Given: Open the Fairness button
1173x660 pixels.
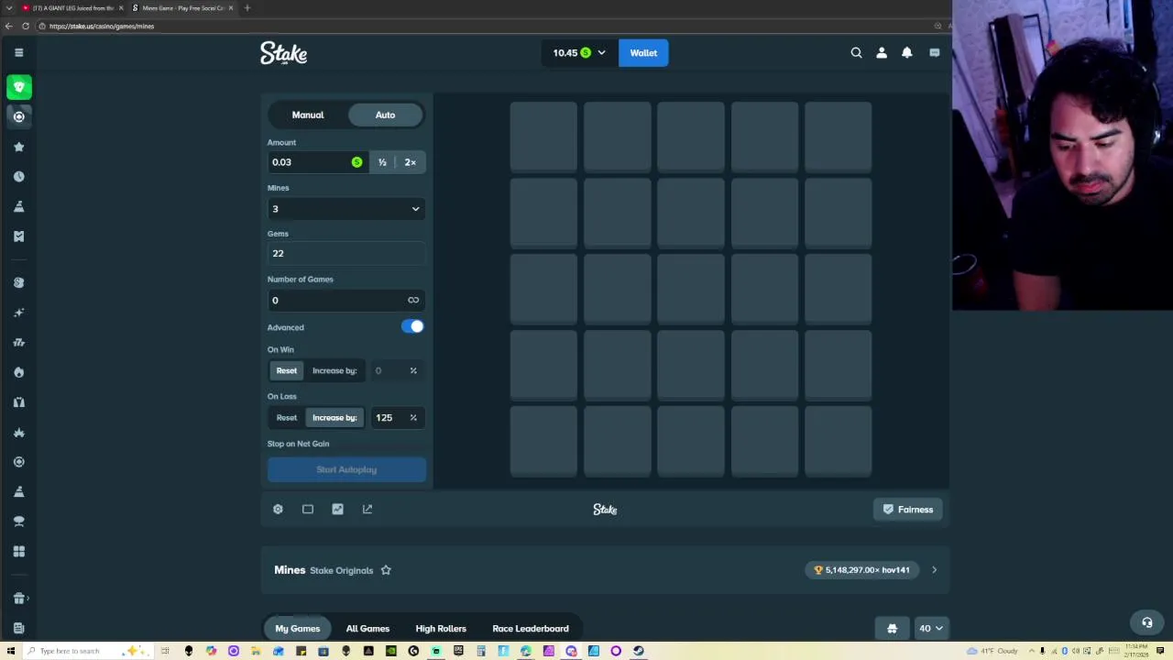Looking at the screenshot, I should [x=907, y=510].
